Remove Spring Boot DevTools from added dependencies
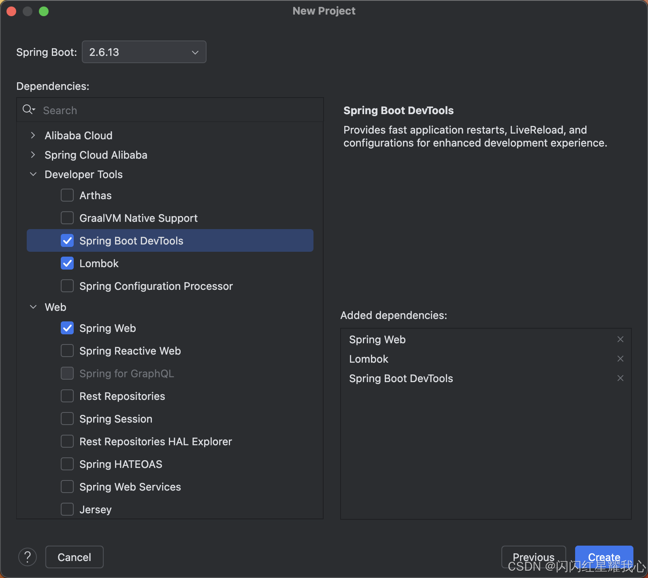 620,378
